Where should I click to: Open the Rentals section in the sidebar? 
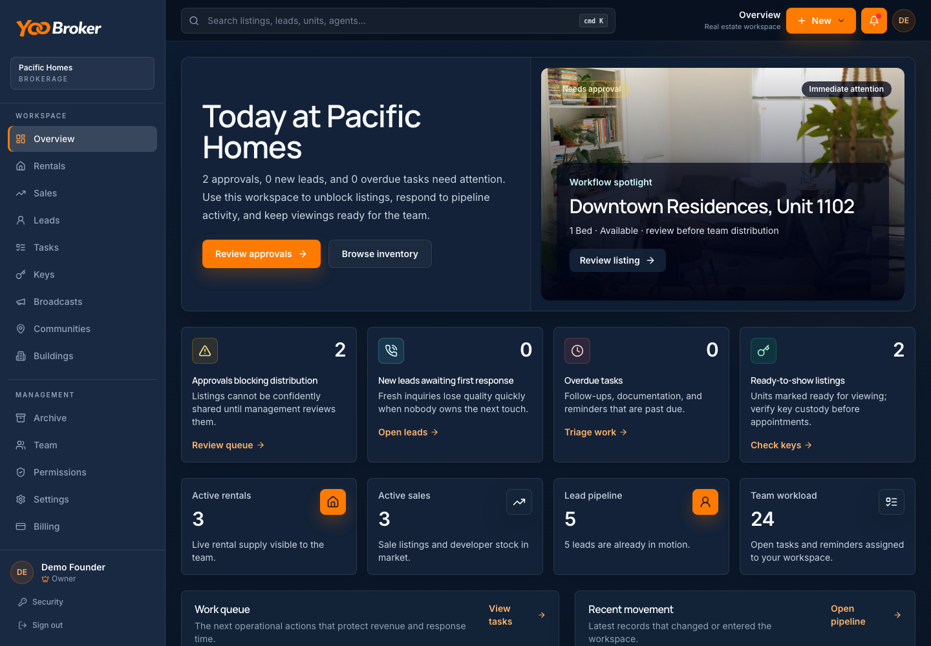pos(48,166)
